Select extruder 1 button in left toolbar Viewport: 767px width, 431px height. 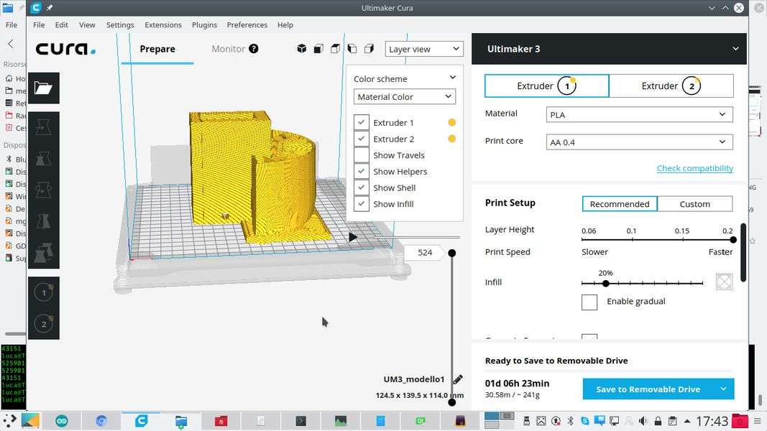[x=43, y=292]
